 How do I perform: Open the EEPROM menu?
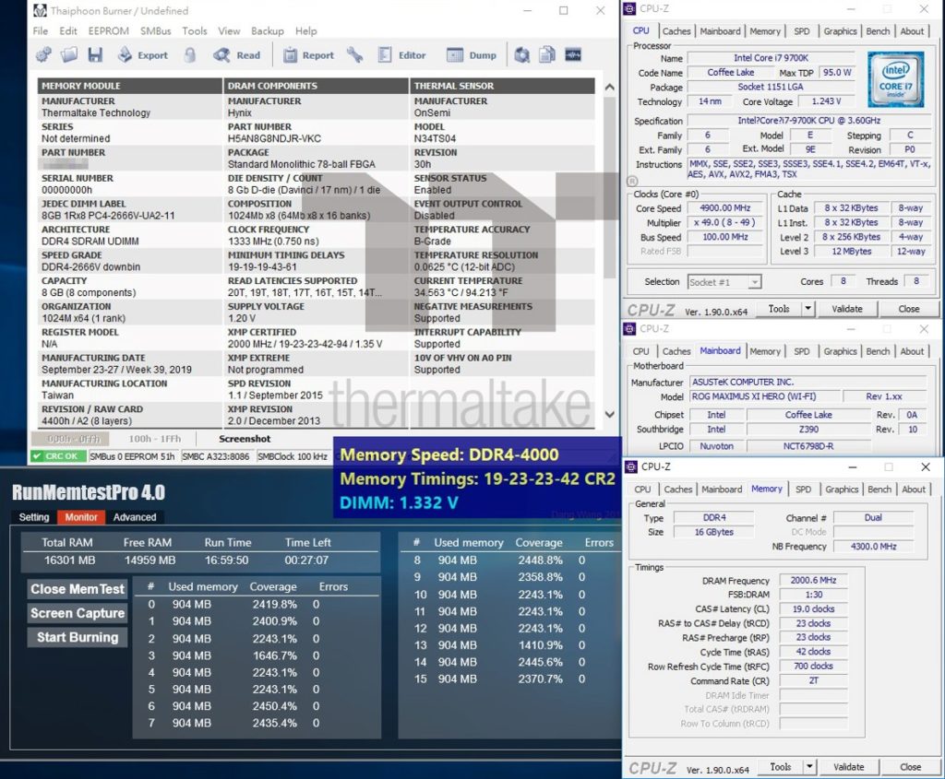pos(109,30)
